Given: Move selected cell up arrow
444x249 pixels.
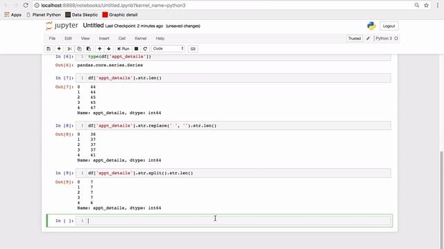Looking at the screenshot, I should point(100,49).
